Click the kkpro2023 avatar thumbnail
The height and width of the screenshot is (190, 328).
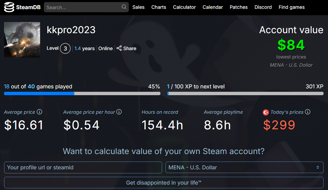(x=22, y=40)
